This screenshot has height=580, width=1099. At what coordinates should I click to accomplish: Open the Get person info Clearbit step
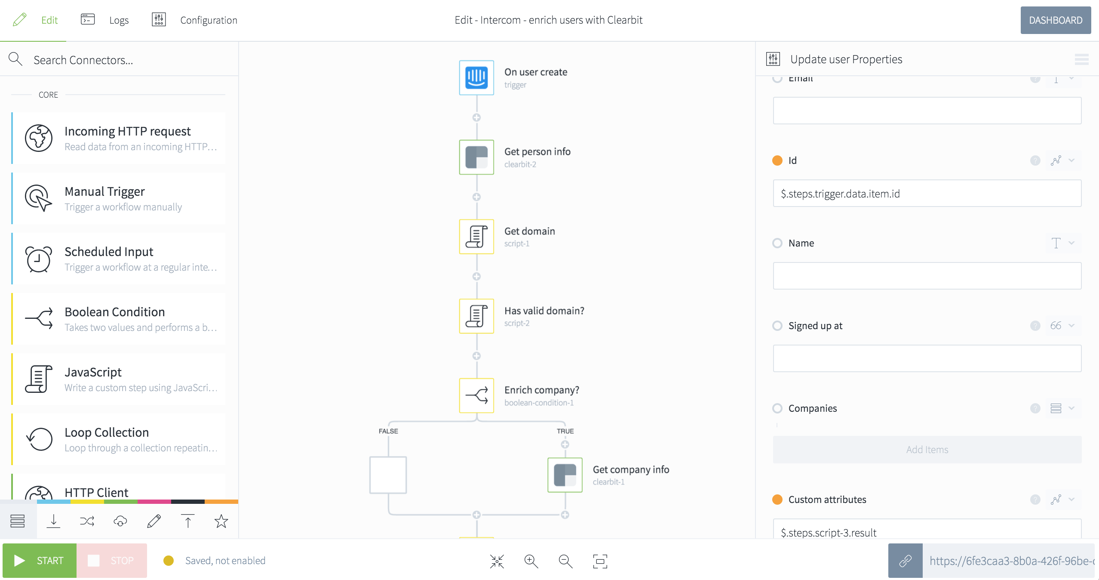point(476,157)
